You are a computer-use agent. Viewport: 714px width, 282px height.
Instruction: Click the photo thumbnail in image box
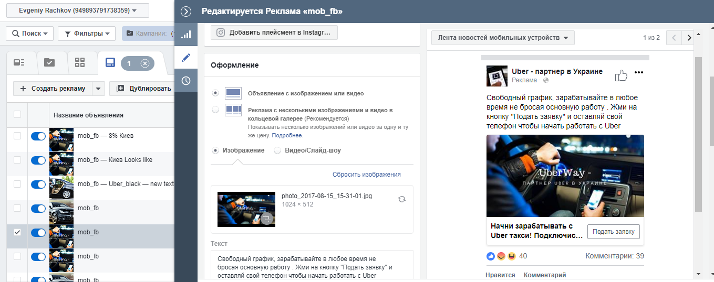point(246,209)
